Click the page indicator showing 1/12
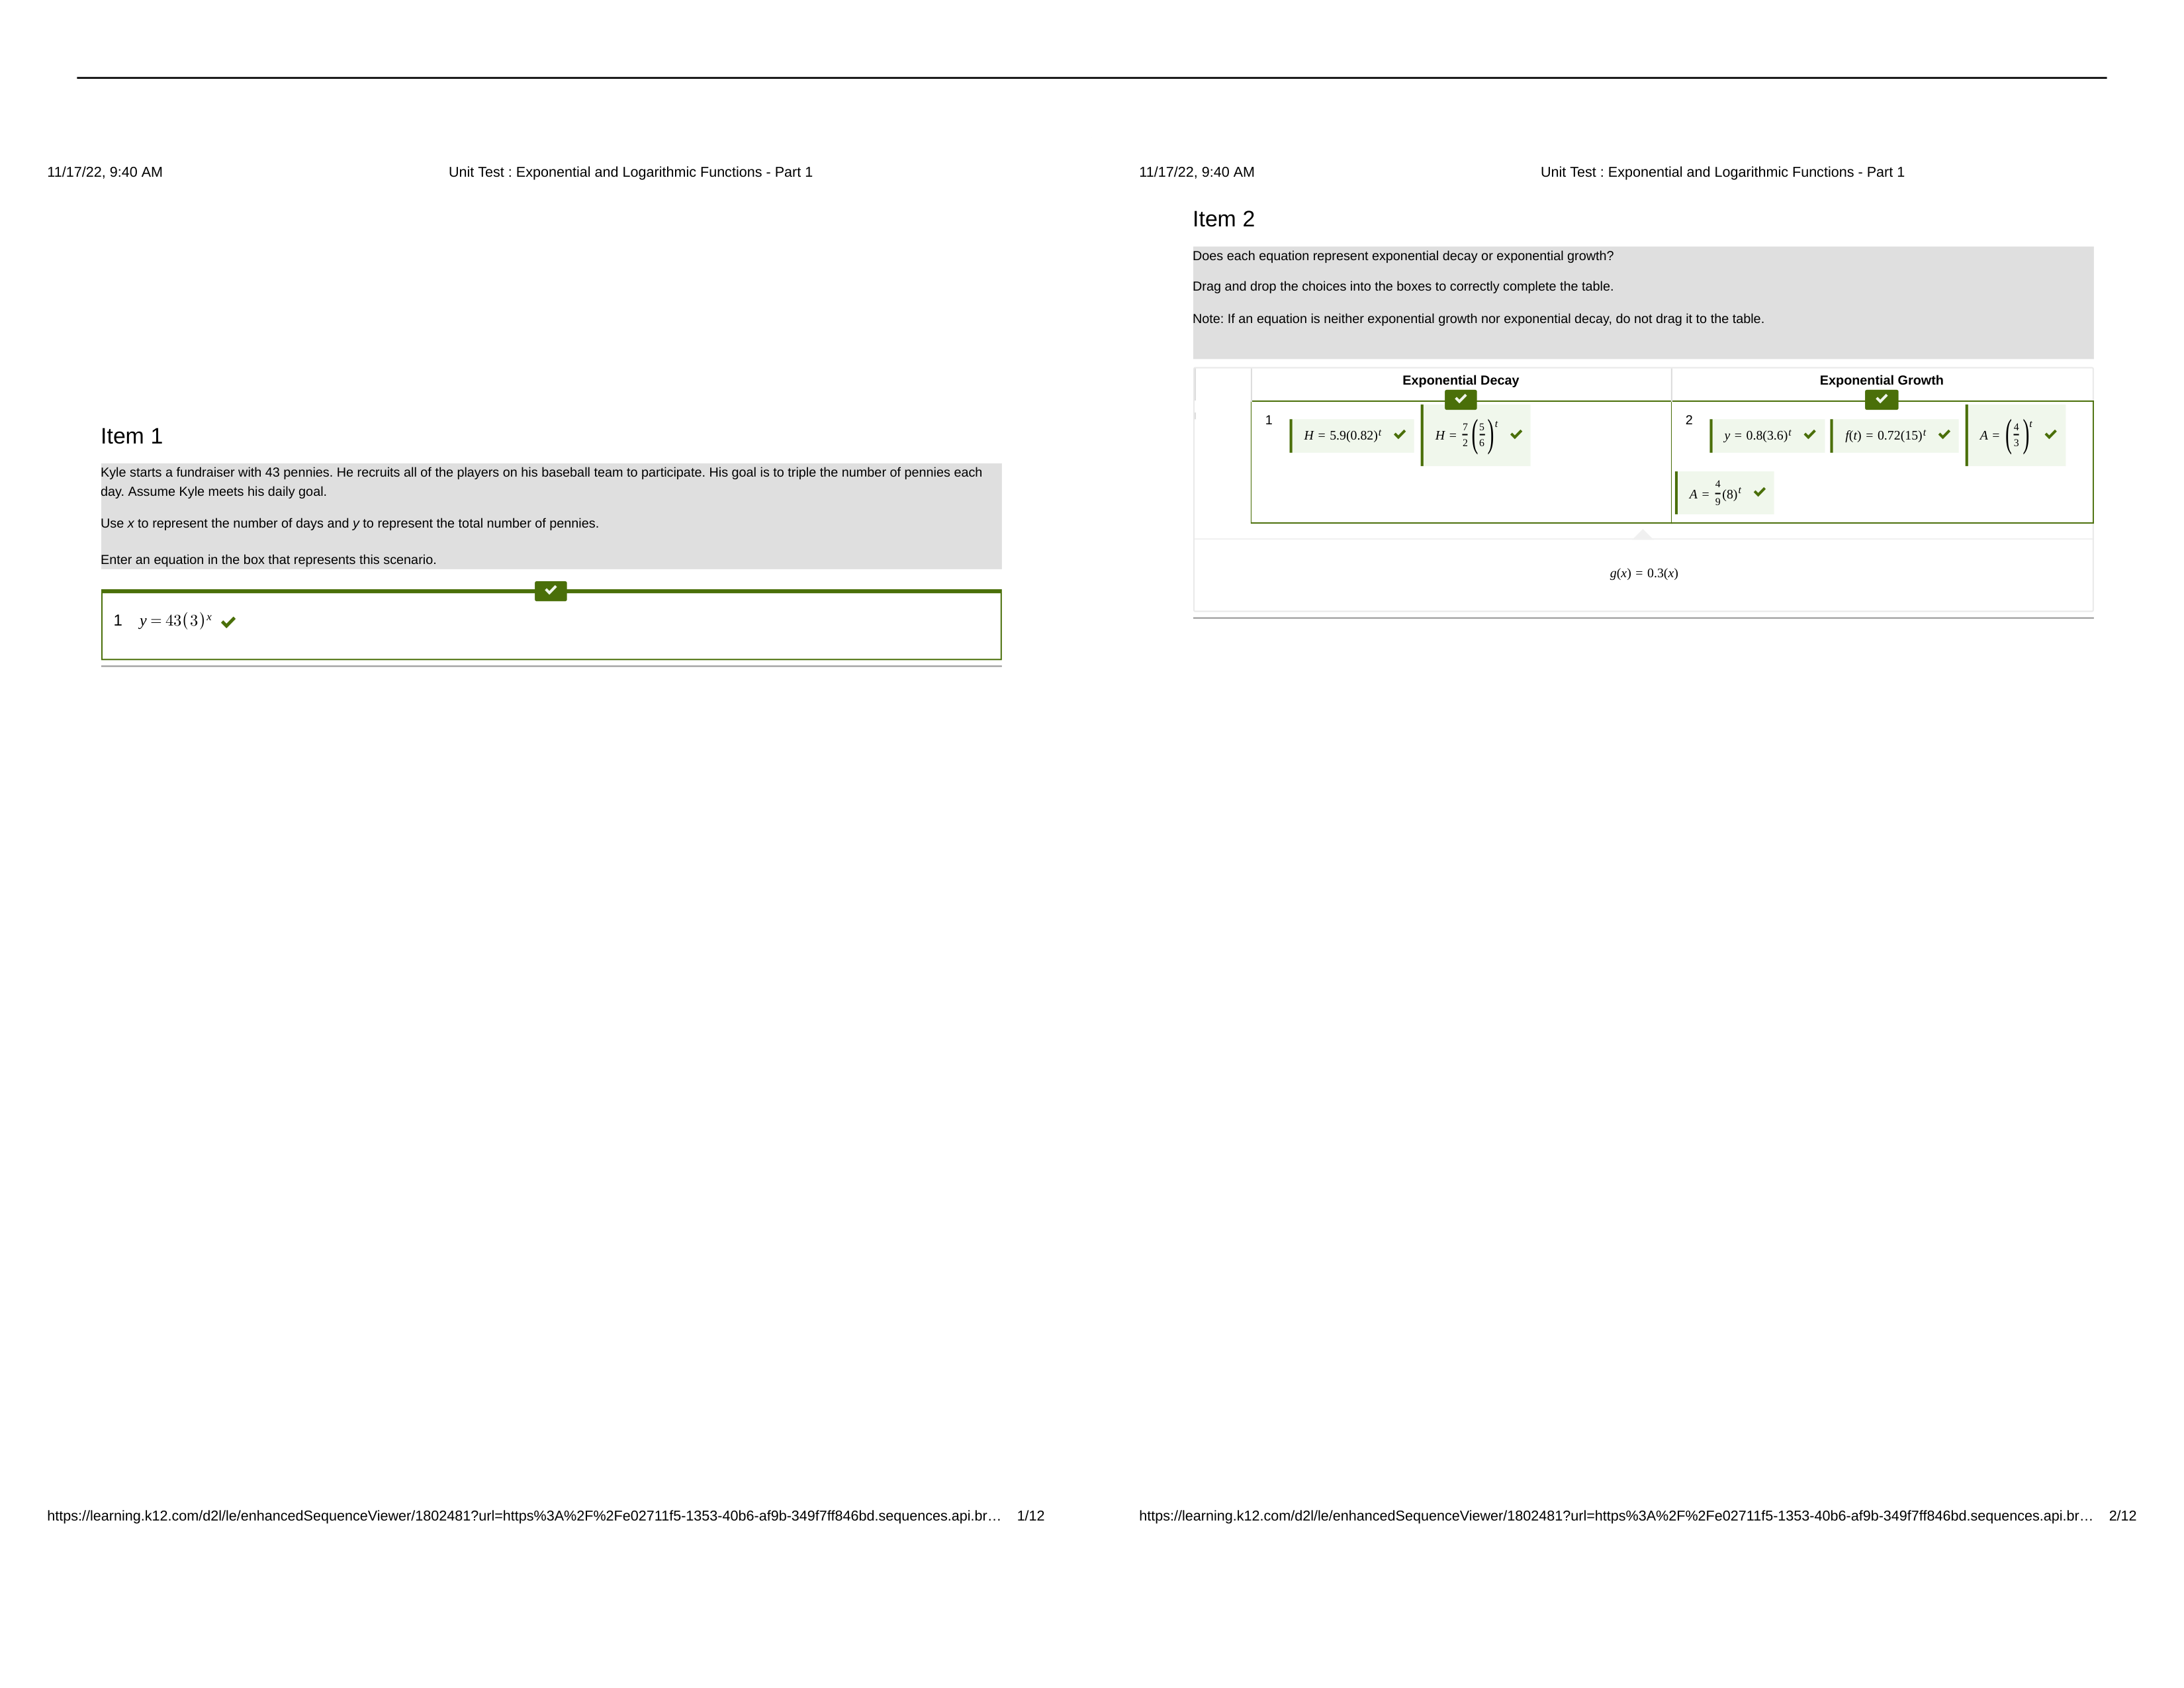 (1034, 1516)
